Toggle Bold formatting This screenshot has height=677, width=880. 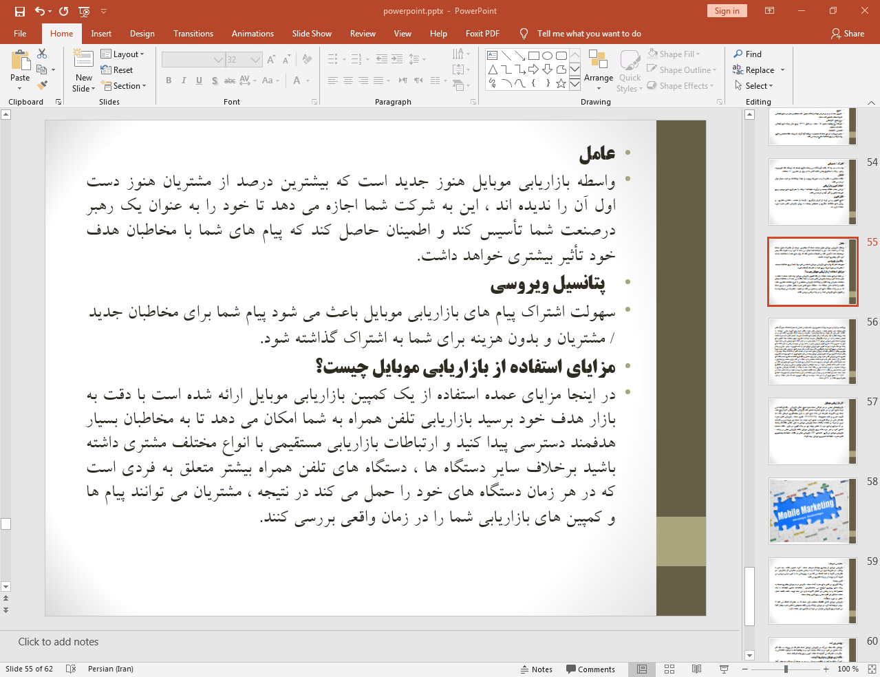tap(169, 80)
